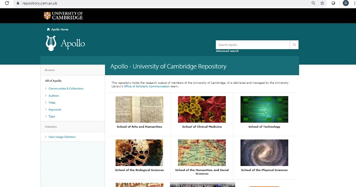Screen dimensions: 356x187
Task: Open the Advanced search link
Action: coord(227,51)
